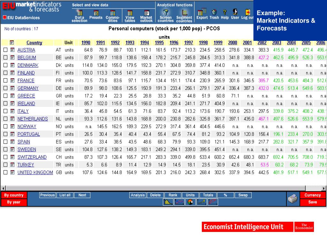Screen dimensions: 327x245
Task: Show the bar chart view
Action: point(168,202)
